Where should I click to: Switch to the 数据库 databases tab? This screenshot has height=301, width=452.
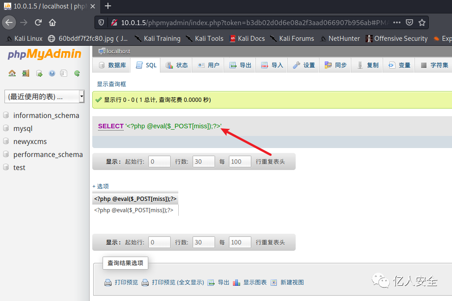tap(112, 65)
